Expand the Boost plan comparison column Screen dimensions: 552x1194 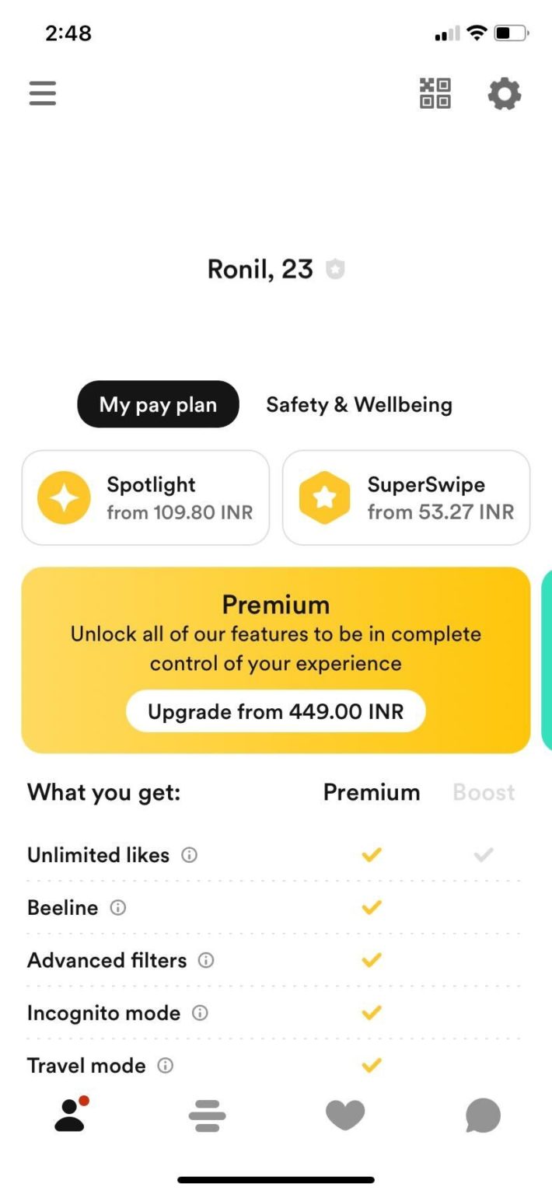coord(484,792)
